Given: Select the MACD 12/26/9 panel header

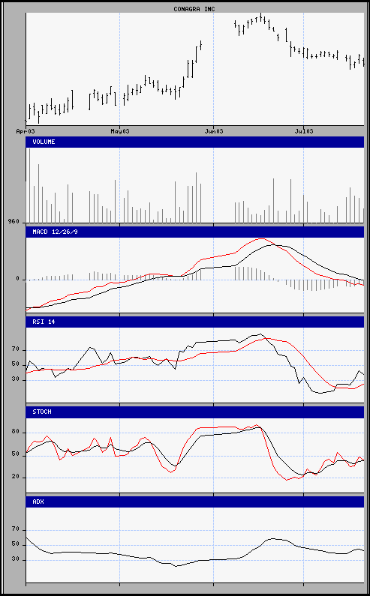Looking at the screenshot, I should pyautogui.click(x=195, y=232).
